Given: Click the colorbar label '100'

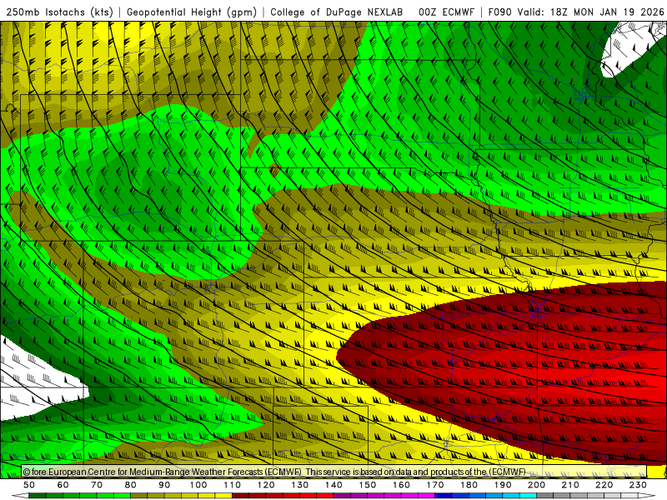Looking at the screenshot, I should coord(198,485).
